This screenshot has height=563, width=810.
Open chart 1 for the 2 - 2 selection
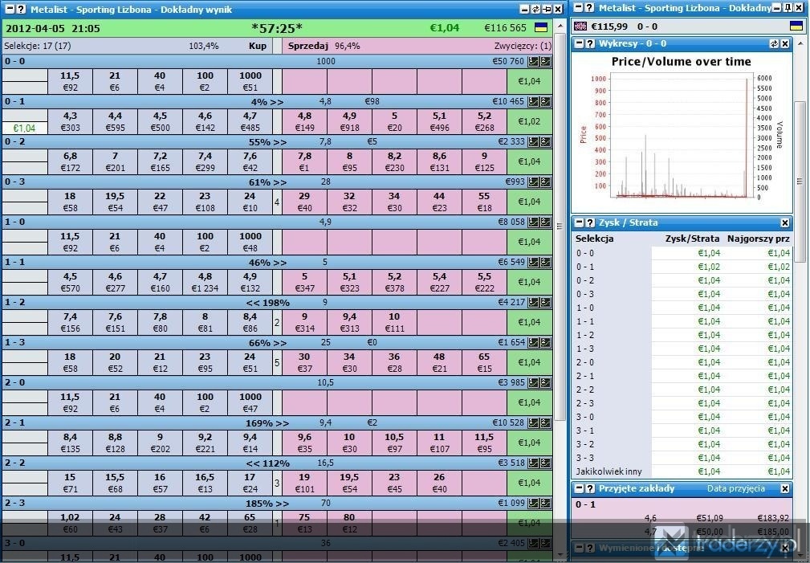(533, 463)
